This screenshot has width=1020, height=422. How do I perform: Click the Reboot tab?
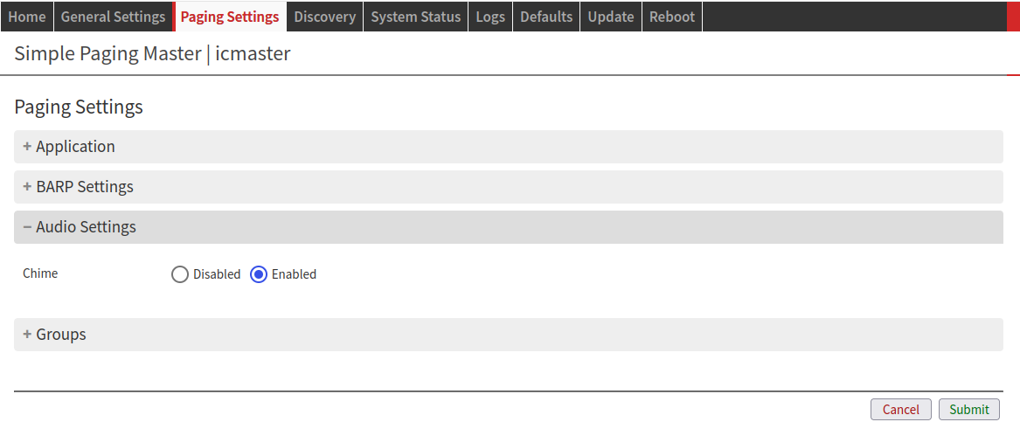671,17
